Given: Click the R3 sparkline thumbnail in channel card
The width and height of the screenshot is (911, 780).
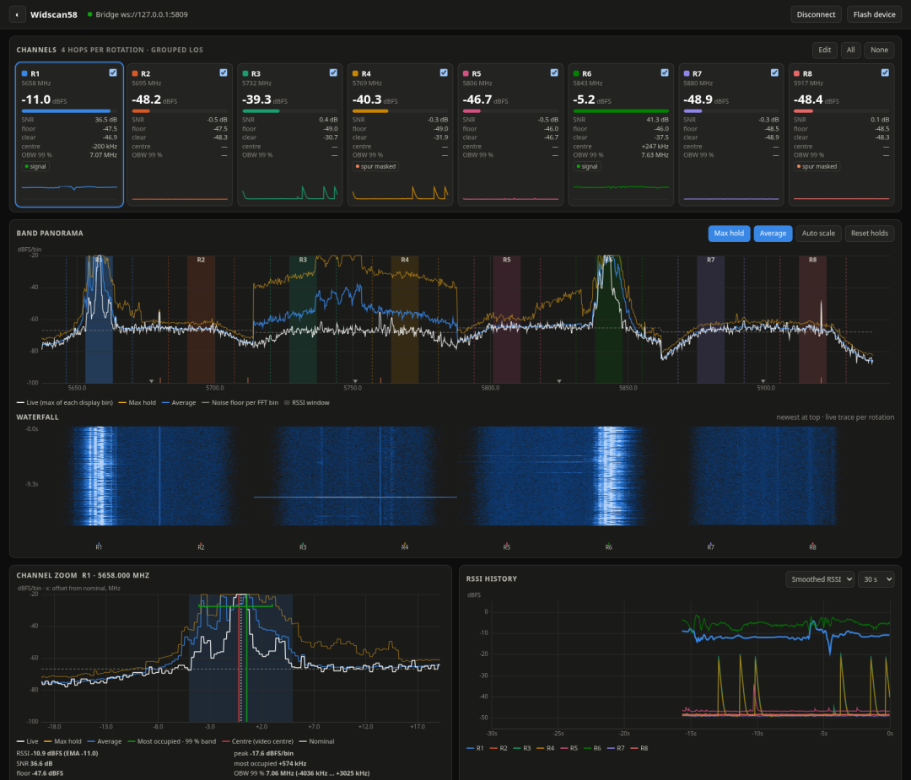Looking at the screenshot, I should click(290, 191).
